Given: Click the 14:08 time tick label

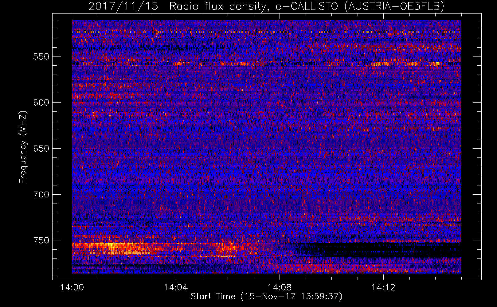Looking at the screenshot, I should 280,288.
